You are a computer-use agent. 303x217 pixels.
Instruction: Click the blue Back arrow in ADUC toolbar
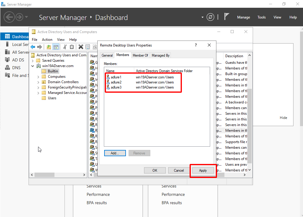coord(33,47)
